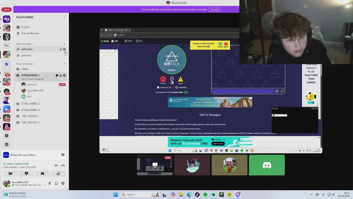Screen dimensions: 353x199
Task: Open Windows Start menu
Action: coord(116,195)
